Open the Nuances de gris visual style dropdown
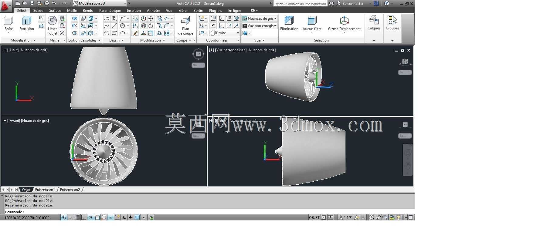This screenshot has width=547, height=248. click(x=260, y=18)
